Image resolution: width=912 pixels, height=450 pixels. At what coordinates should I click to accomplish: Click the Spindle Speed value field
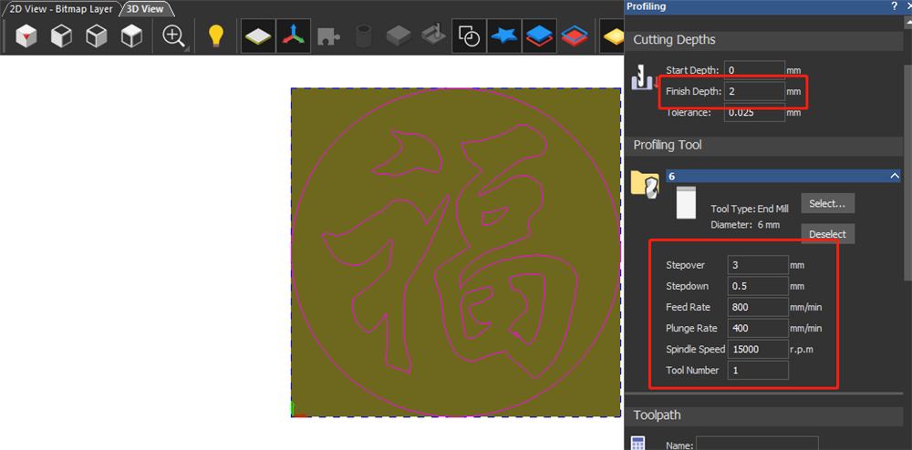click(x=757, y=349)
